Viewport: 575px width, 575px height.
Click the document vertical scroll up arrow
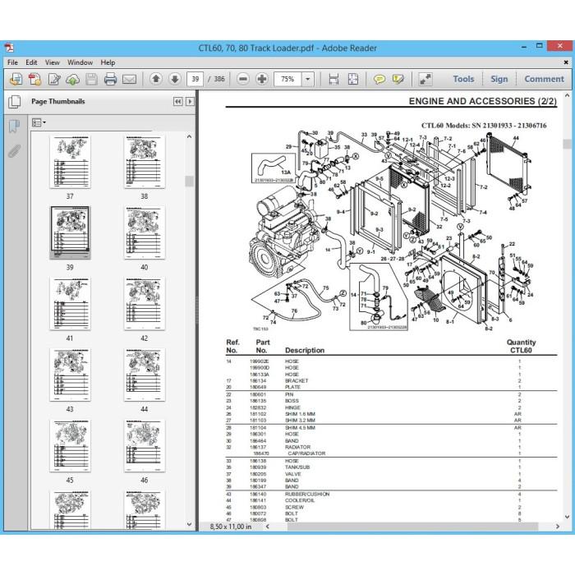click(568, 95)
